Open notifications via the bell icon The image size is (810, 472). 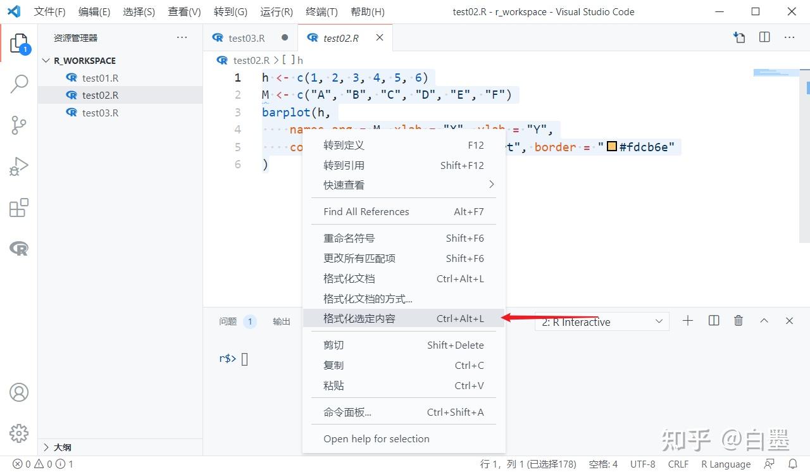(794, 464)
